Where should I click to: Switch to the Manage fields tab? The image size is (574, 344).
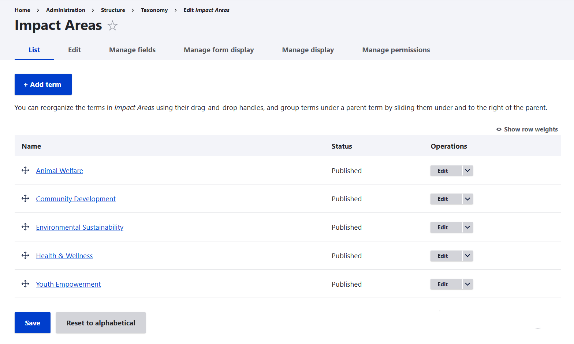pyautogui.click(x=132, y=50)
